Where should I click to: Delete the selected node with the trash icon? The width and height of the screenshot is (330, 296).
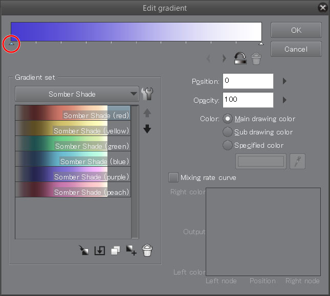pos(256,59)
